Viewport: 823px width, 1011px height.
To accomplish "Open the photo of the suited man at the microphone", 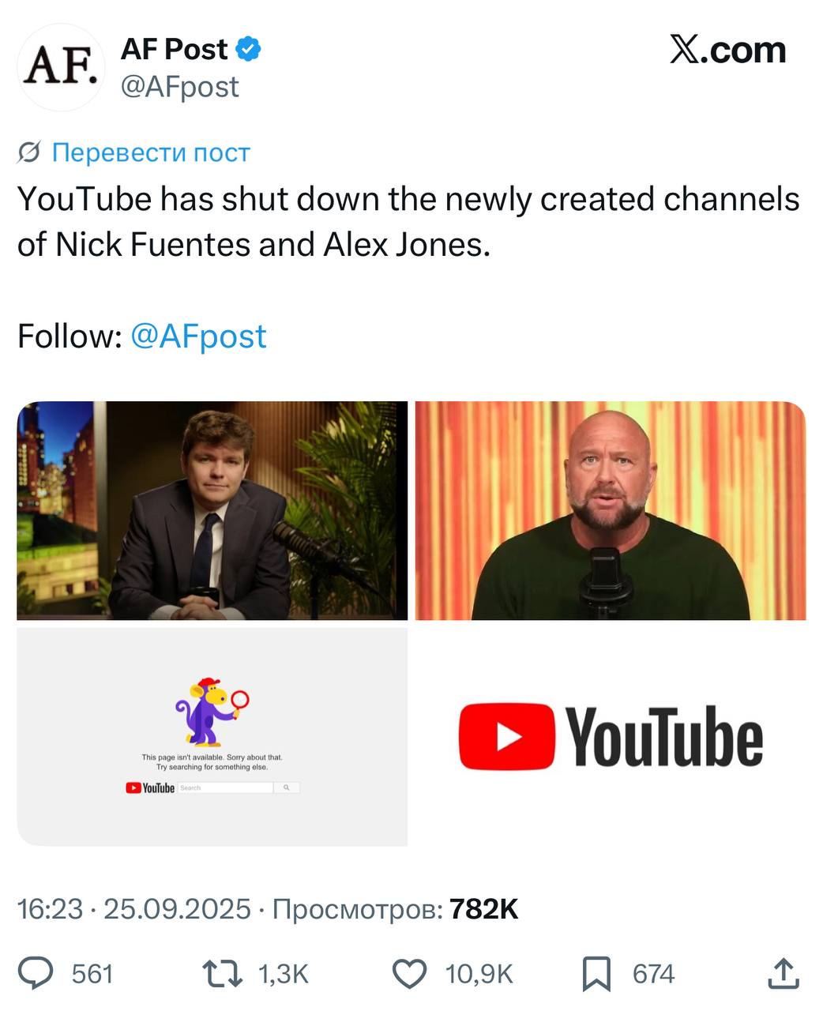I will 212,510.
